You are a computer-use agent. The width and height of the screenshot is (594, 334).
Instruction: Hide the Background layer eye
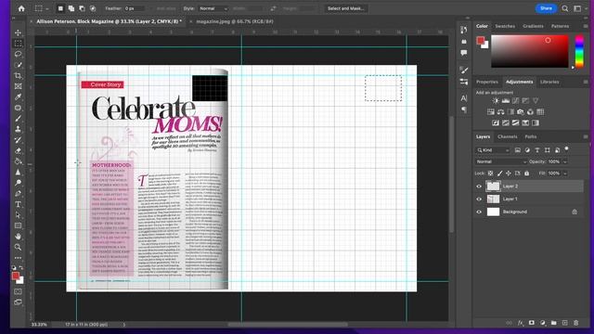click(479, 212)
